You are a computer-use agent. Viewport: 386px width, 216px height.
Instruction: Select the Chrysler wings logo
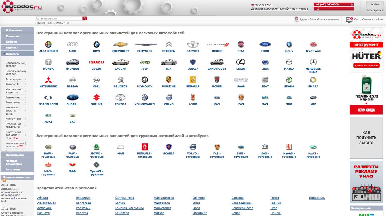145,44
